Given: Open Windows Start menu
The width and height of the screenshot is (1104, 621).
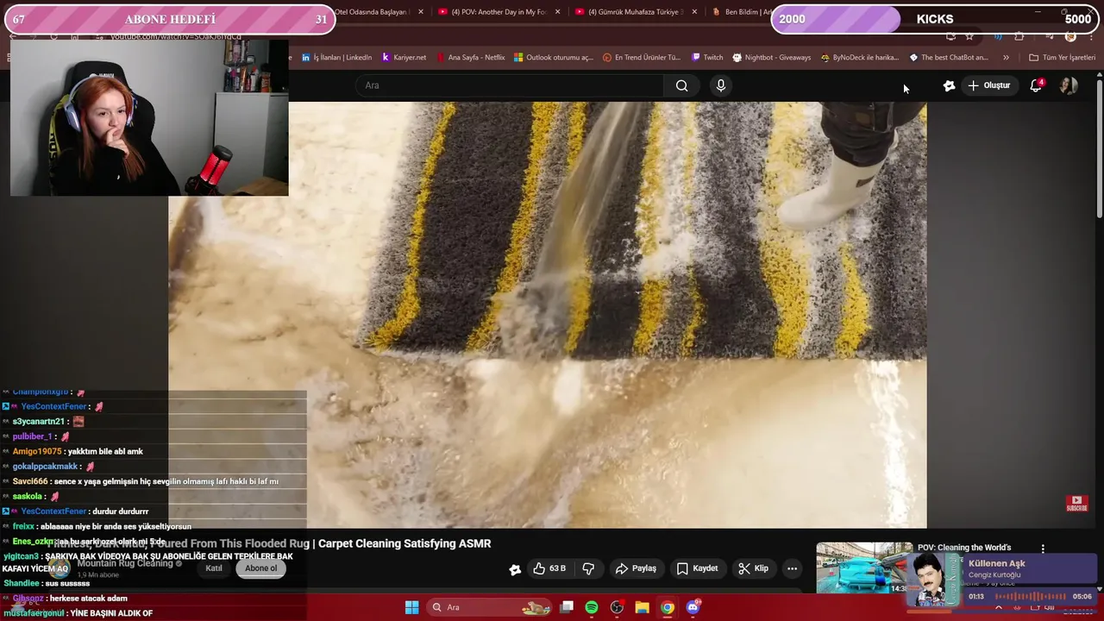Looking at the screenshot, I should point(412,607).
